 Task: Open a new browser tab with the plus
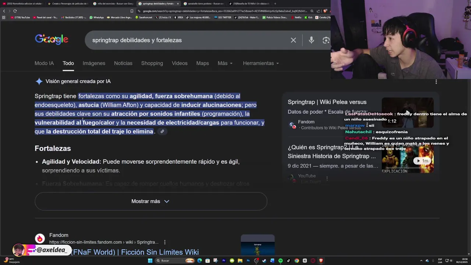click(275, 4)
